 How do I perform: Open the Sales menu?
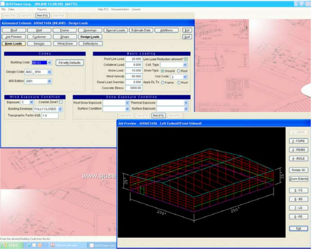coord(11,9)
